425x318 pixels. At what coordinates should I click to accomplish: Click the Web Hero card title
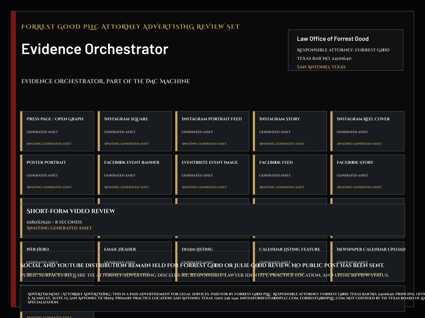pos(38,249)
